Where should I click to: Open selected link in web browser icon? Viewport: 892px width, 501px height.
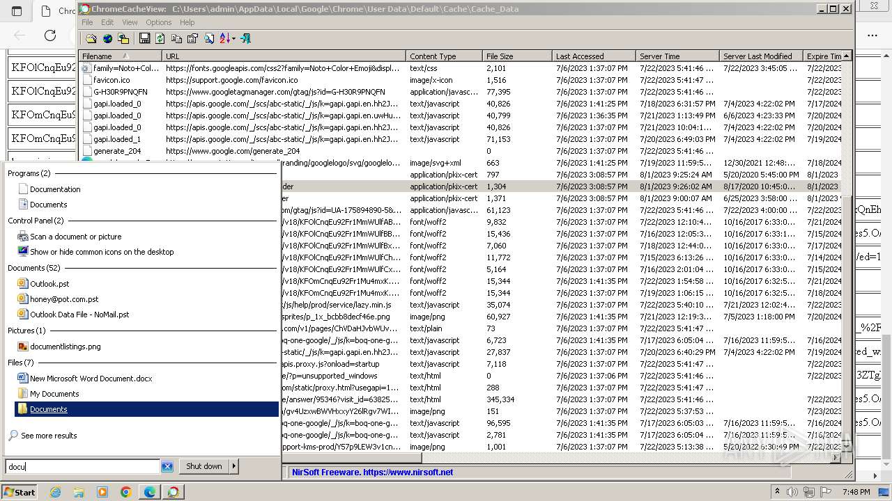[107, 38]
